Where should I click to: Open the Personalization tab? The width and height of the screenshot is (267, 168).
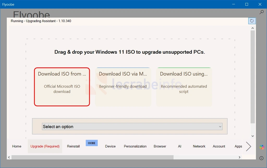coord(135,146)
